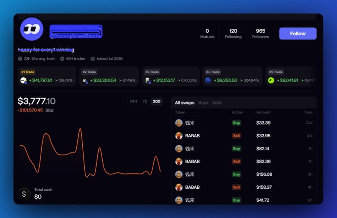Click the $0 Total cash value

click(x=38, y=197)
